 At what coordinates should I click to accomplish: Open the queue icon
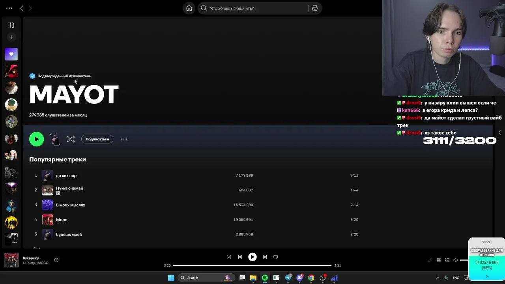(439, 260)
